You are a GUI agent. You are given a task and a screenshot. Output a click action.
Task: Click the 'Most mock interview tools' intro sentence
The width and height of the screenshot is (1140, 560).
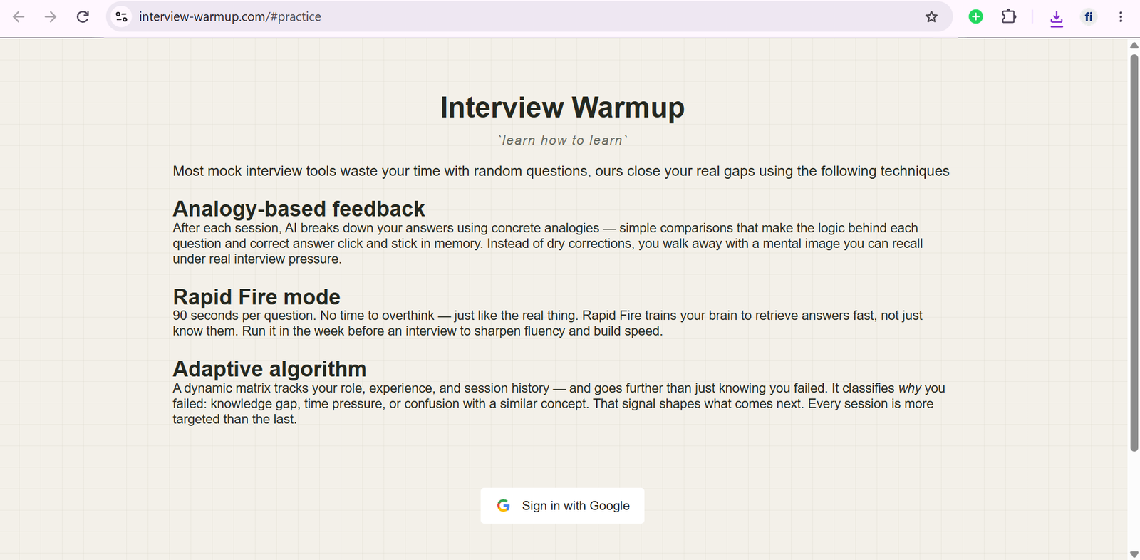[561, 171]
